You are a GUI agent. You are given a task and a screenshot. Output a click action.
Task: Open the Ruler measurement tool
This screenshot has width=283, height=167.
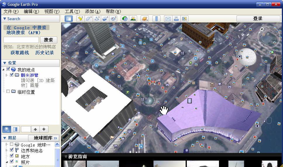pos(156,19)
